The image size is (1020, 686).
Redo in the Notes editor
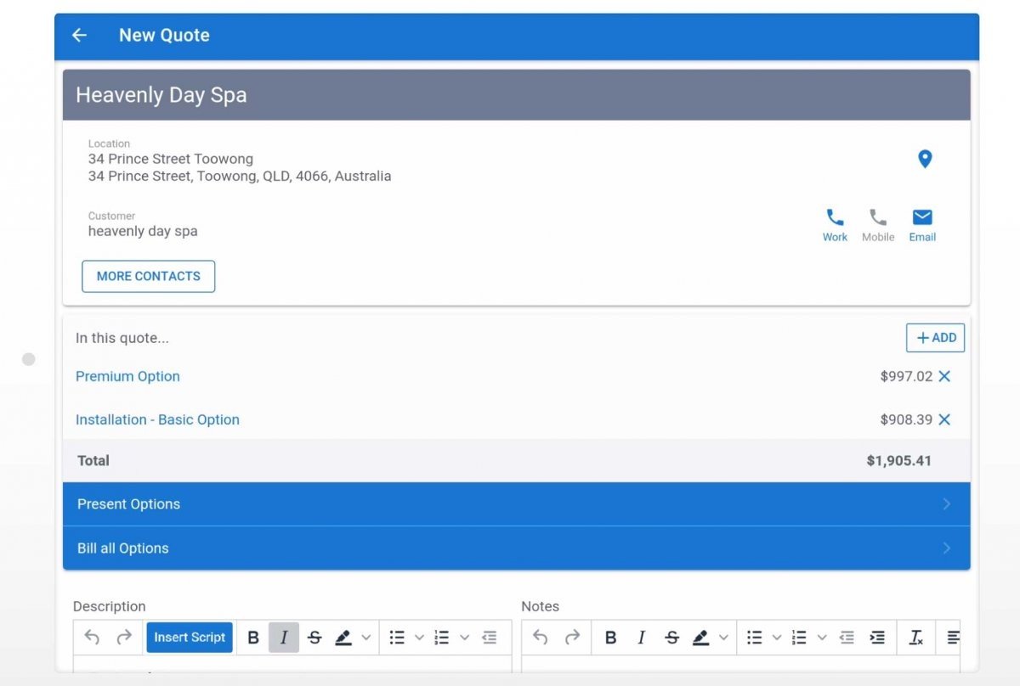[x=573, y=638]
